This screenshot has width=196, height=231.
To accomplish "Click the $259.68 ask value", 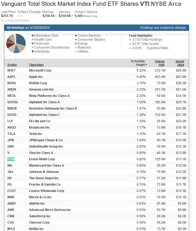I will click(x=64, y=16).
